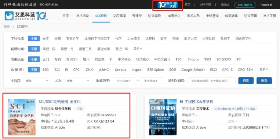This screenshot has height=139, width=280.
Task: Click the 重置 reset button
Action: 264,80
